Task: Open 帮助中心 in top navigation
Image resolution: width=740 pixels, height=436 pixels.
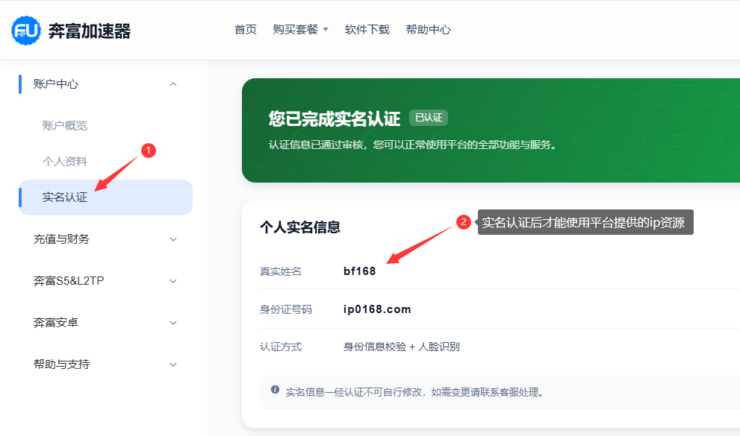Action: point(428,30)
